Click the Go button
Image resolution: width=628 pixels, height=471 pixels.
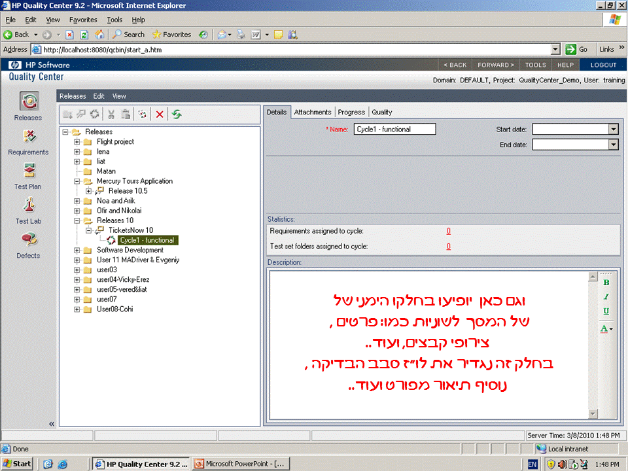point(577,49)
